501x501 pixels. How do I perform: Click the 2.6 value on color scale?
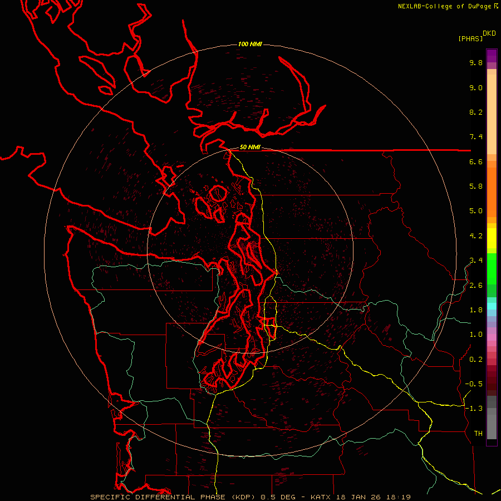click(x=476, y=286)
